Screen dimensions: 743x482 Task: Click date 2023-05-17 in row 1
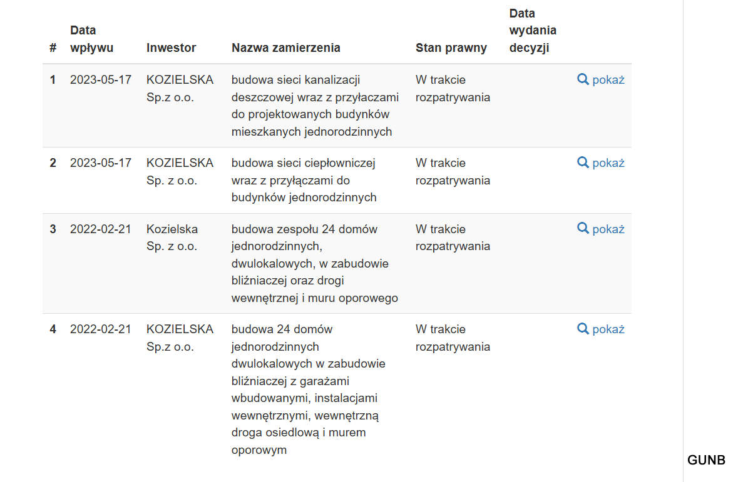(x=100, y=79)
